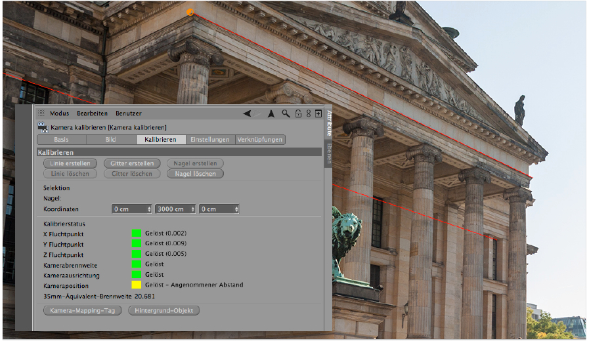Click the Koordinaten label

coord(61,209)
